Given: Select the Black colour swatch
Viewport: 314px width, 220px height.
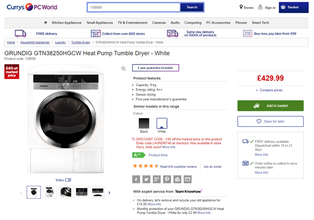Looking at the screenshot, I should pyautogui.click(x=144, y=123).
